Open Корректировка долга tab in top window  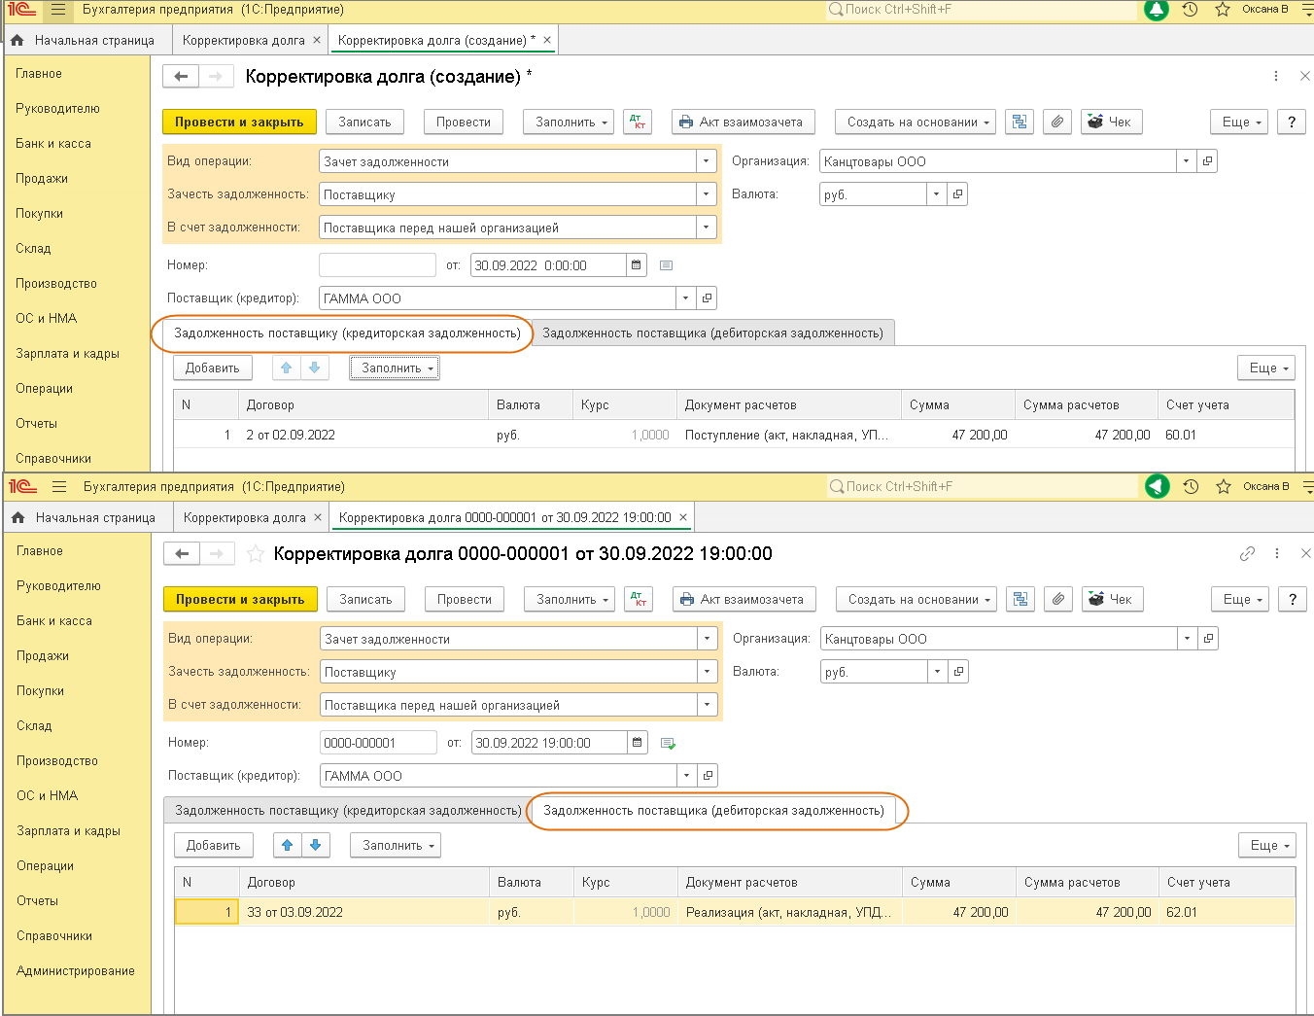[243, 41]
